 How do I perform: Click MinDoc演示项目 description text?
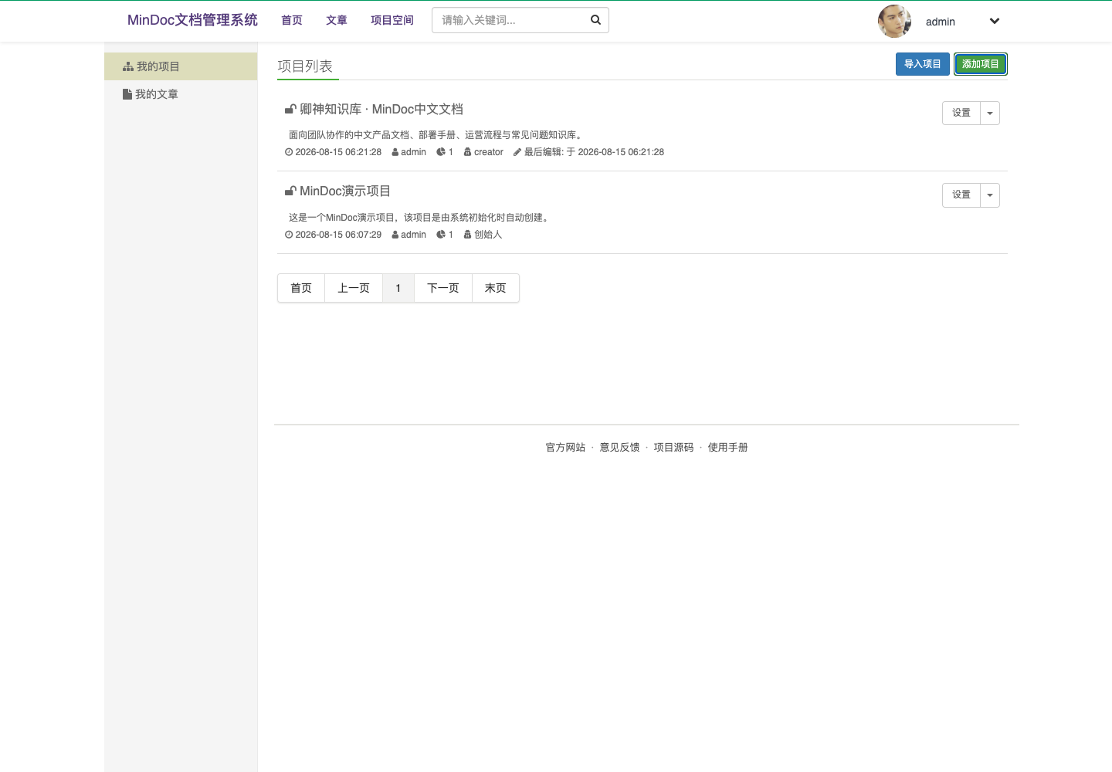tap(421, 218)
